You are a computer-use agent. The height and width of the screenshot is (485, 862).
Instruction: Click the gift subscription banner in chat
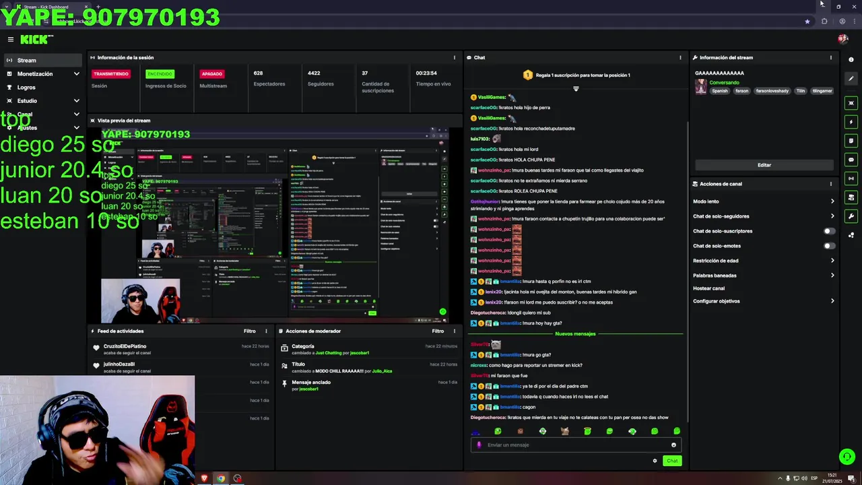pyautogui.click(x=577, y=75)
